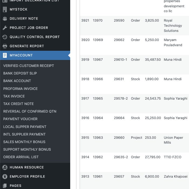
Task: Click the Employer Profile accessibility icon
Action: 5,177
